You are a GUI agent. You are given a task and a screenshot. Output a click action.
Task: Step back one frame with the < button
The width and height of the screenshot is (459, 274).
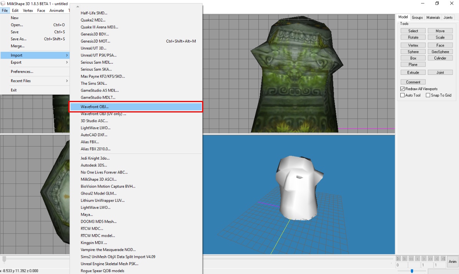click(418, 259)
